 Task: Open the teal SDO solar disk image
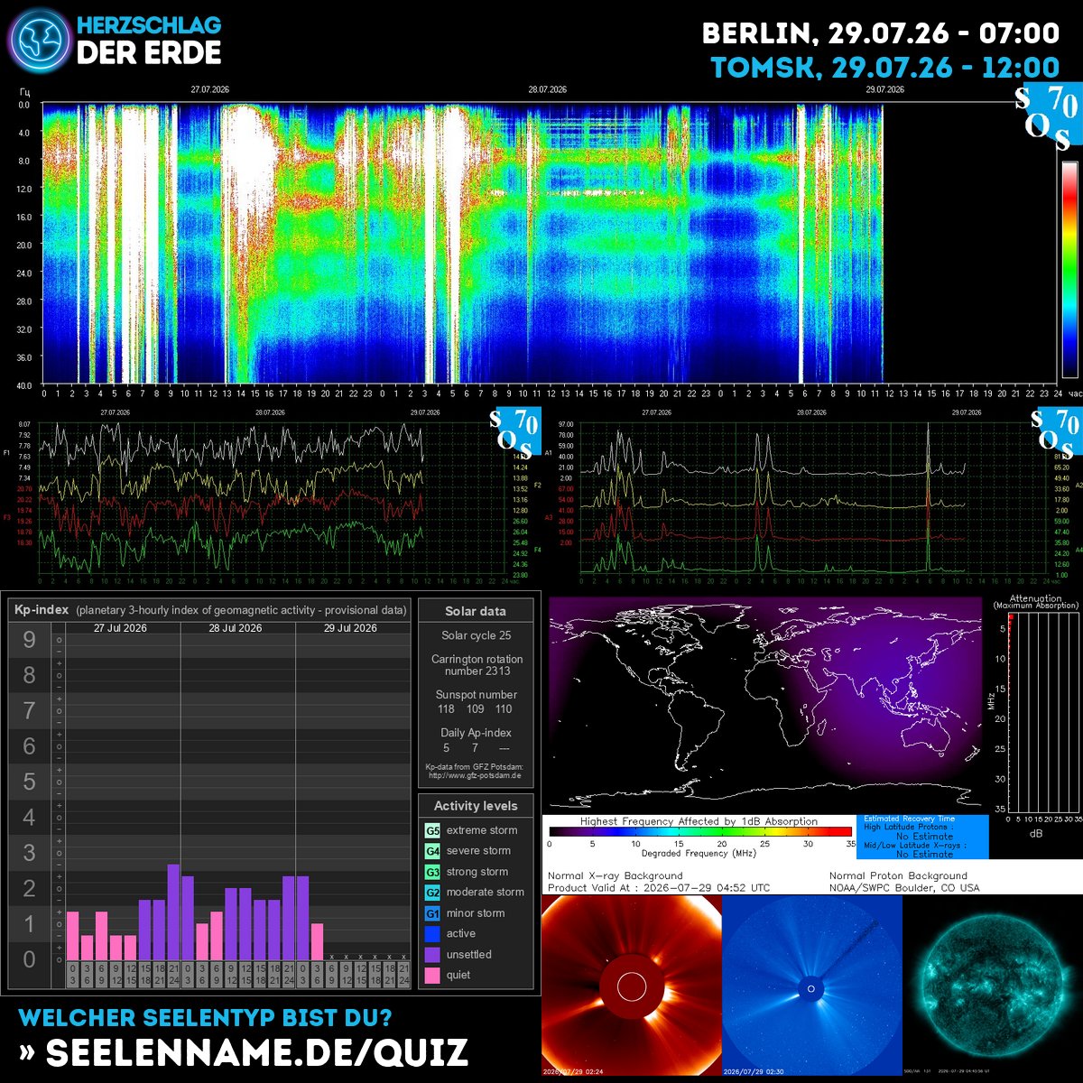click(993, 986)
